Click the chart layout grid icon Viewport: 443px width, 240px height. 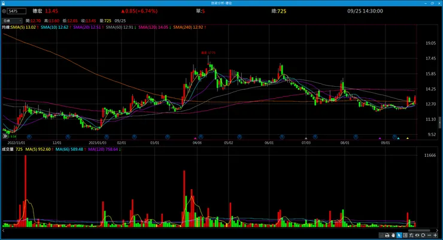click(405, 235)
